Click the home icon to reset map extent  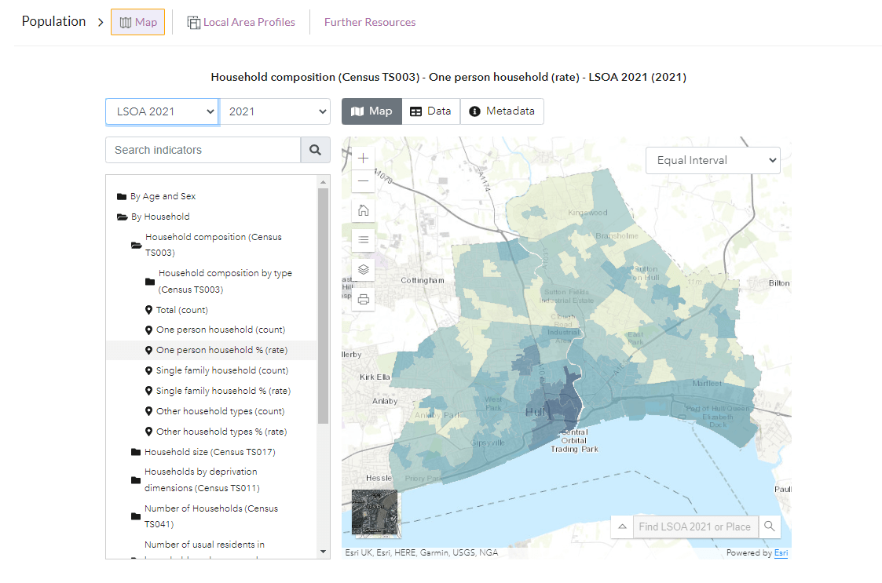(x=363, y=210)
